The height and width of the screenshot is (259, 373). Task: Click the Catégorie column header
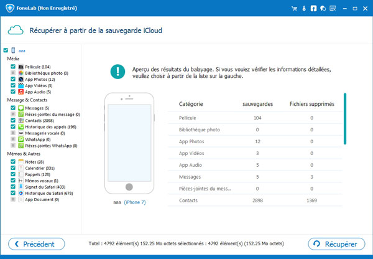point(191,104)
